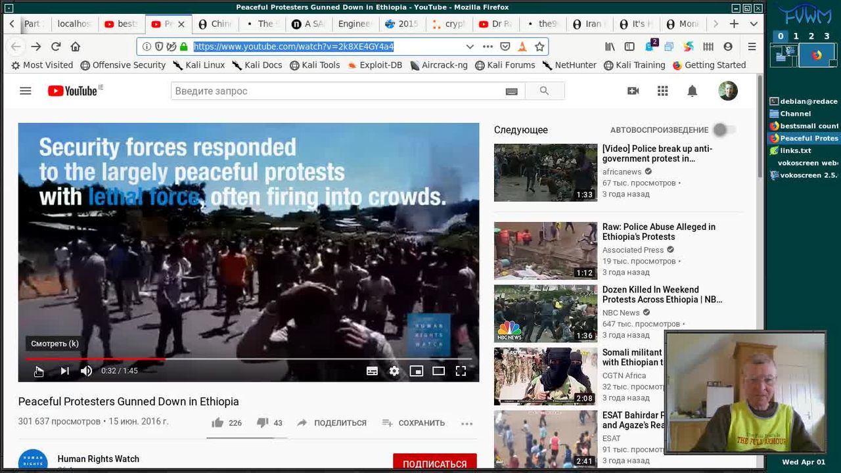Click the video progress bar
The width and height of the screenshot is (841, 473).
pyautogui.click(x=263, y=359)
